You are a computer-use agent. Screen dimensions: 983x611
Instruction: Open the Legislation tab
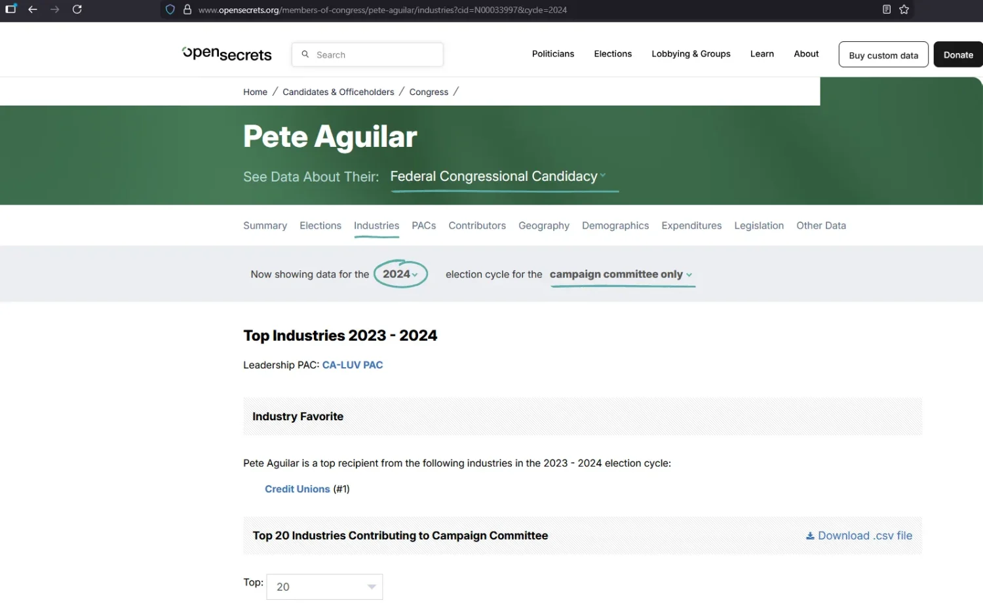[x=759, y=226]
